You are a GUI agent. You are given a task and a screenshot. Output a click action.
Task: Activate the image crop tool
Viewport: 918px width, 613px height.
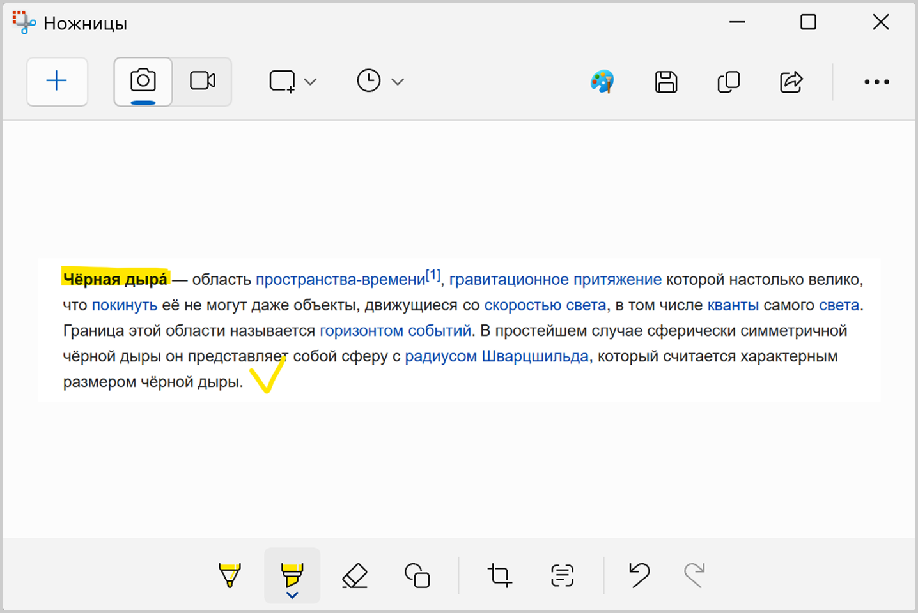click(x=500, y=575)
